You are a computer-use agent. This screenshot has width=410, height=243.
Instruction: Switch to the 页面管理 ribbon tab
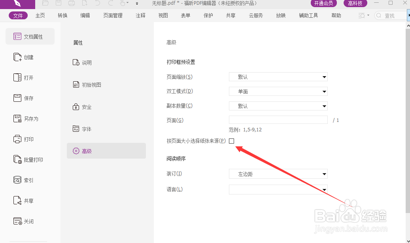(x=112, y=15)
